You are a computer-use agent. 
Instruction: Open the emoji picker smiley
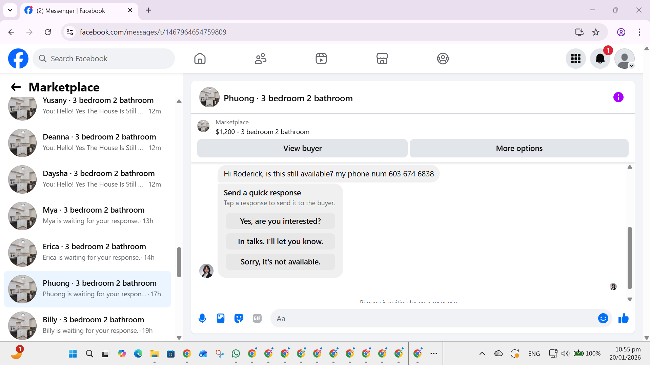pyautogui.click(x=603, y=318)
